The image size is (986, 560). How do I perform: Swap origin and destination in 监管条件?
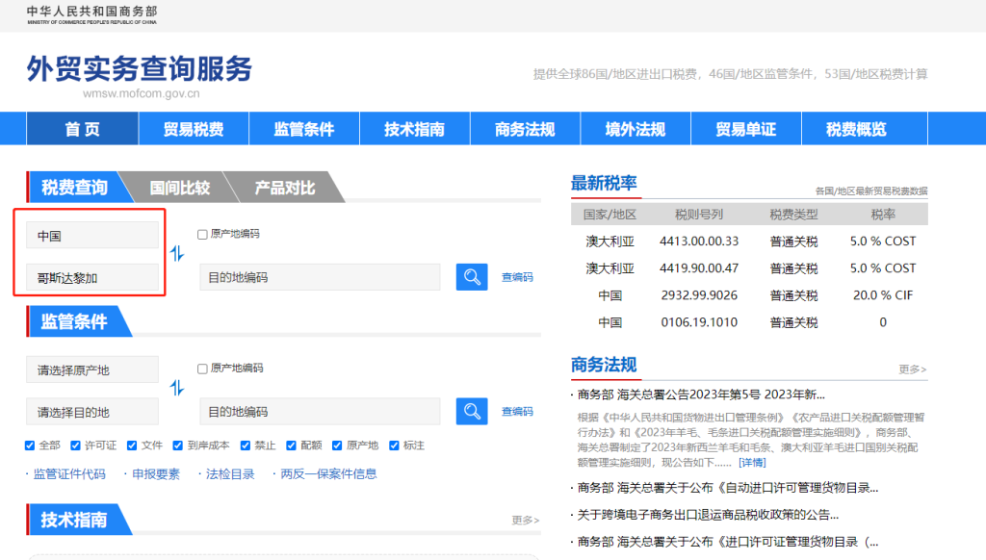[x=177, y=388]
